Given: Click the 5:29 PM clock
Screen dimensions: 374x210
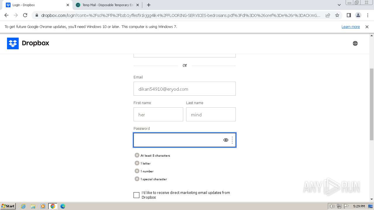Looking at the screenshot, I should click(x=359, y=206).
